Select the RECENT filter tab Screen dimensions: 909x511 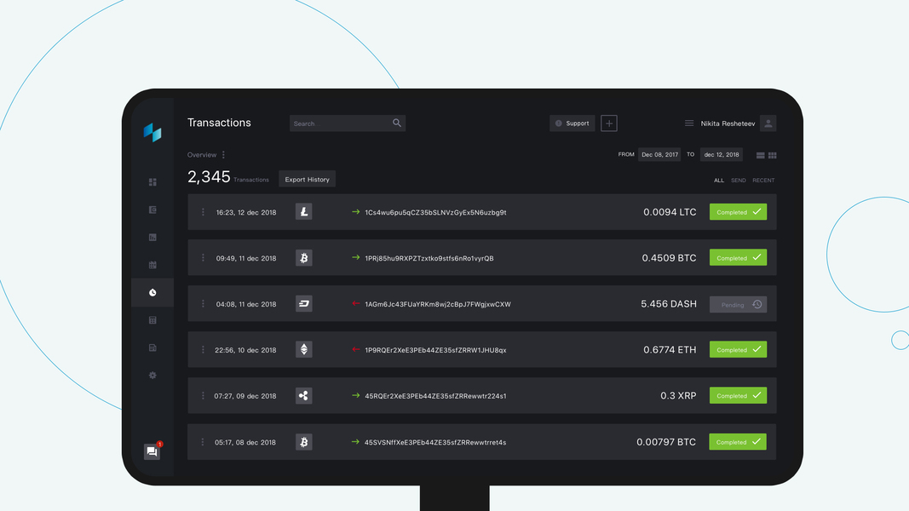tap(763, 181)
